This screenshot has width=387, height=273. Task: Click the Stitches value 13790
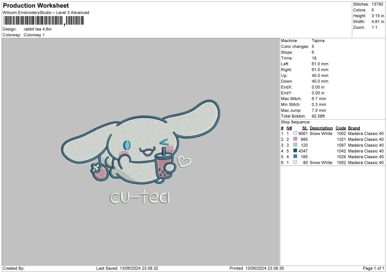[x=377, y=4]
